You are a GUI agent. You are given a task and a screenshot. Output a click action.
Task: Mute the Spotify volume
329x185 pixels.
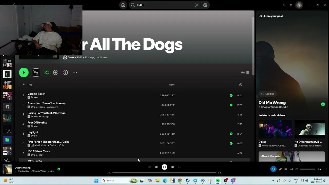click(297, 169)
